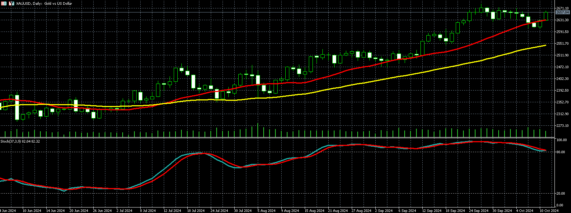Screen dimensions: 571x213
Task: Select the right end of yellow moving average
Action: click(546, 45)
